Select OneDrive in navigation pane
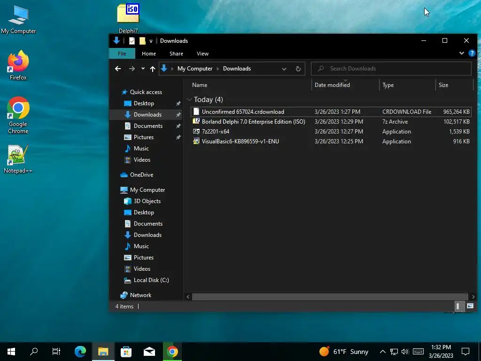 [141, 175]
